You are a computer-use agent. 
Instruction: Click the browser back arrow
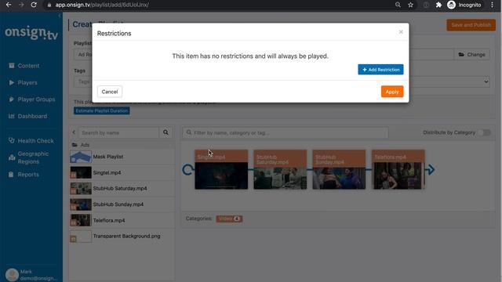click(9, 5)
